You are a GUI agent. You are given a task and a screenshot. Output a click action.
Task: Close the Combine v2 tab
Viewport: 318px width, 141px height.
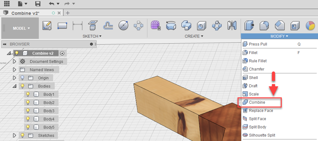tap(59, 13)
